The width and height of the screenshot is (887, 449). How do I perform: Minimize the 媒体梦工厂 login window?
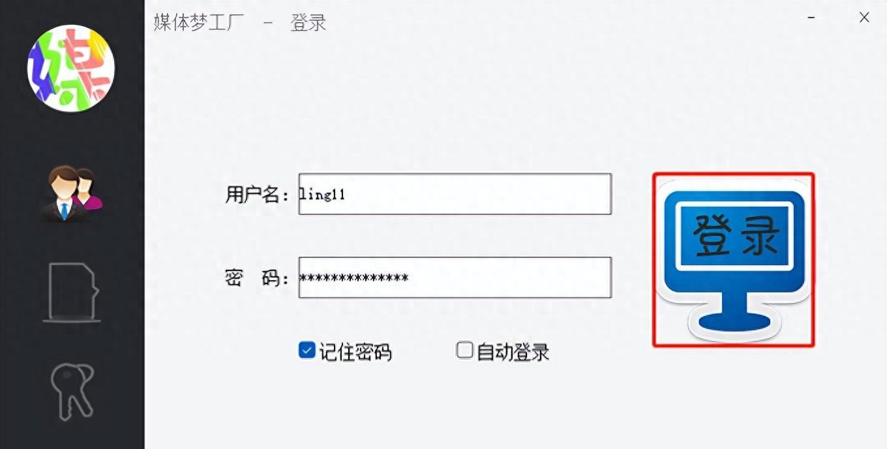click(812, 18)
